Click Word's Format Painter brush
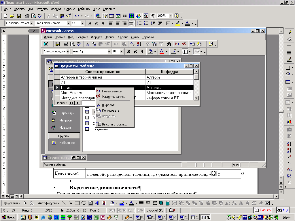The width and height of the screenshot is (295, 221). tap(69, 16)
